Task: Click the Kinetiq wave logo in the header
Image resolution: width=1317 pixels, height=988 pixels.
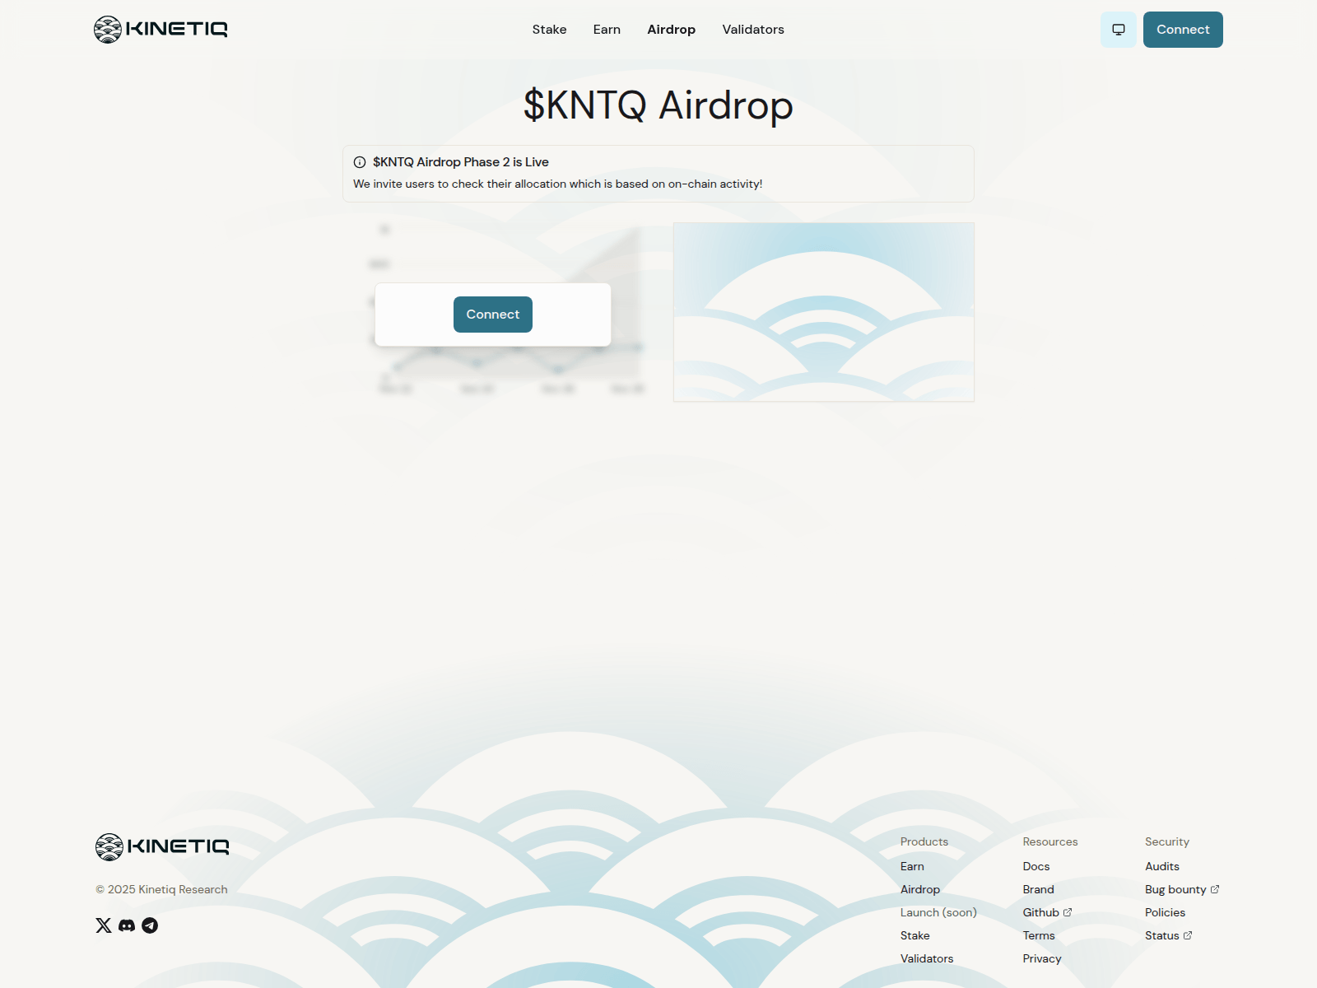Action: tap(108, 29)
